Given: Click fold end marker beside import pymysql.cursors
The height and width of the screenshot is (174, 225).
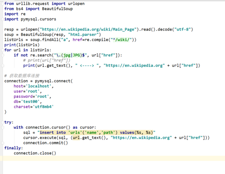Looking at the screenshot, I should tap(2, 19).
